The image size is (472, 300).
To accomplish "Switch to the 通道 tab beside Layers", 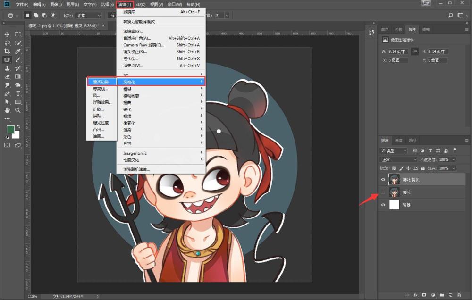I will point(398,140).
